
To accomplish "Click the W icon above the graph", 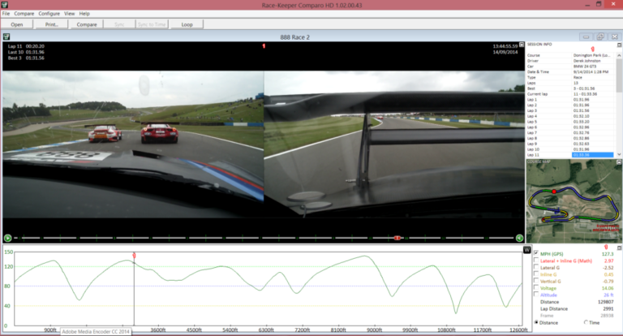I will pyautogui.click(x=526, y=249).
